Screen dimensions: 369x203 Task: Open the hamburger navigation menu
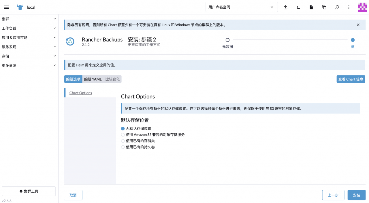(6, 7)
